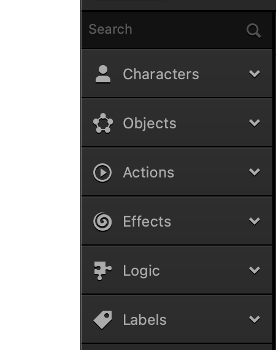Click the Actions play circle icon
This screenshot has width=276, height=350.
pos(102,173)
